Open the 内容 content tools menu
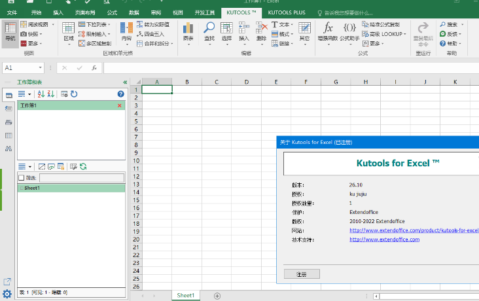479x301 pixels. coord(126,33)
